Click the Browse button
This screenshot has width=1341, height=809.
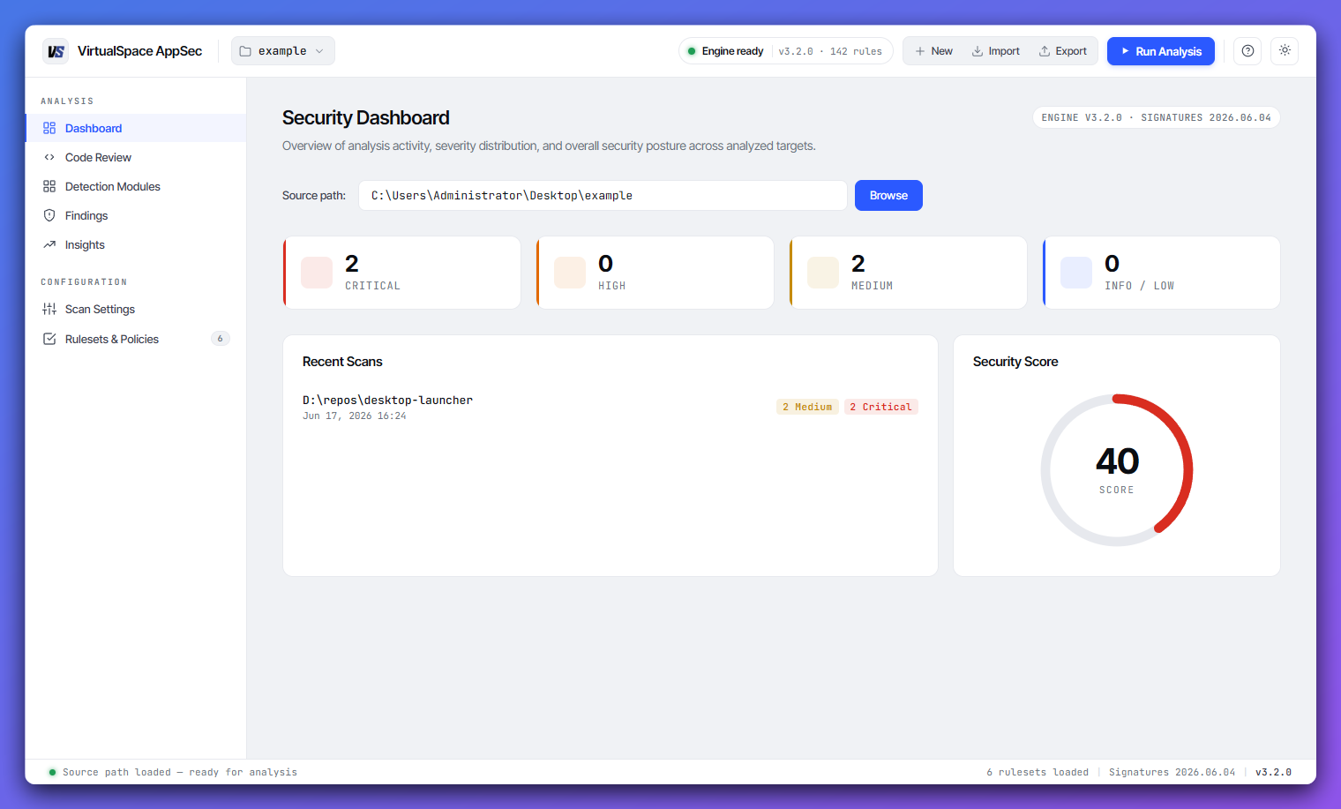[x=888, y=195]
